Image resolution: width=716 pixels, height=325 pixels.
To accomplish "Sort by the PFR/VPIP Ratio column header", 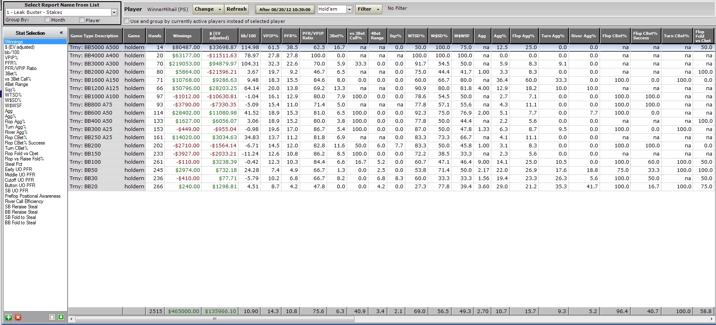I will coord(313,36).
